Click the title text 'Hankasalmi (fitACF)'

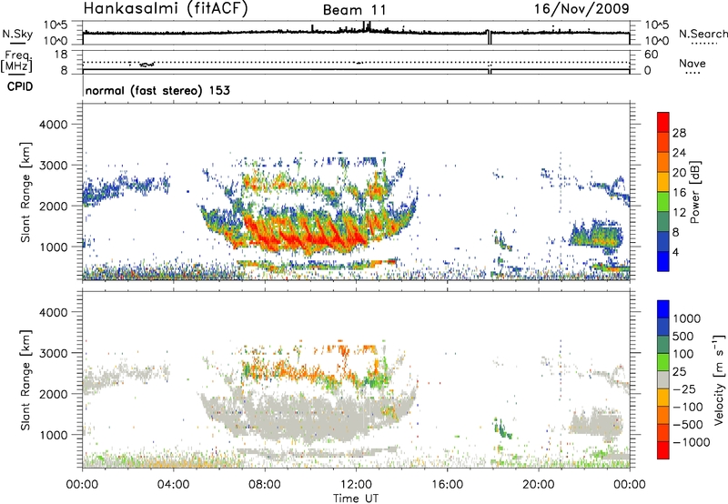[x=166, y=9]
